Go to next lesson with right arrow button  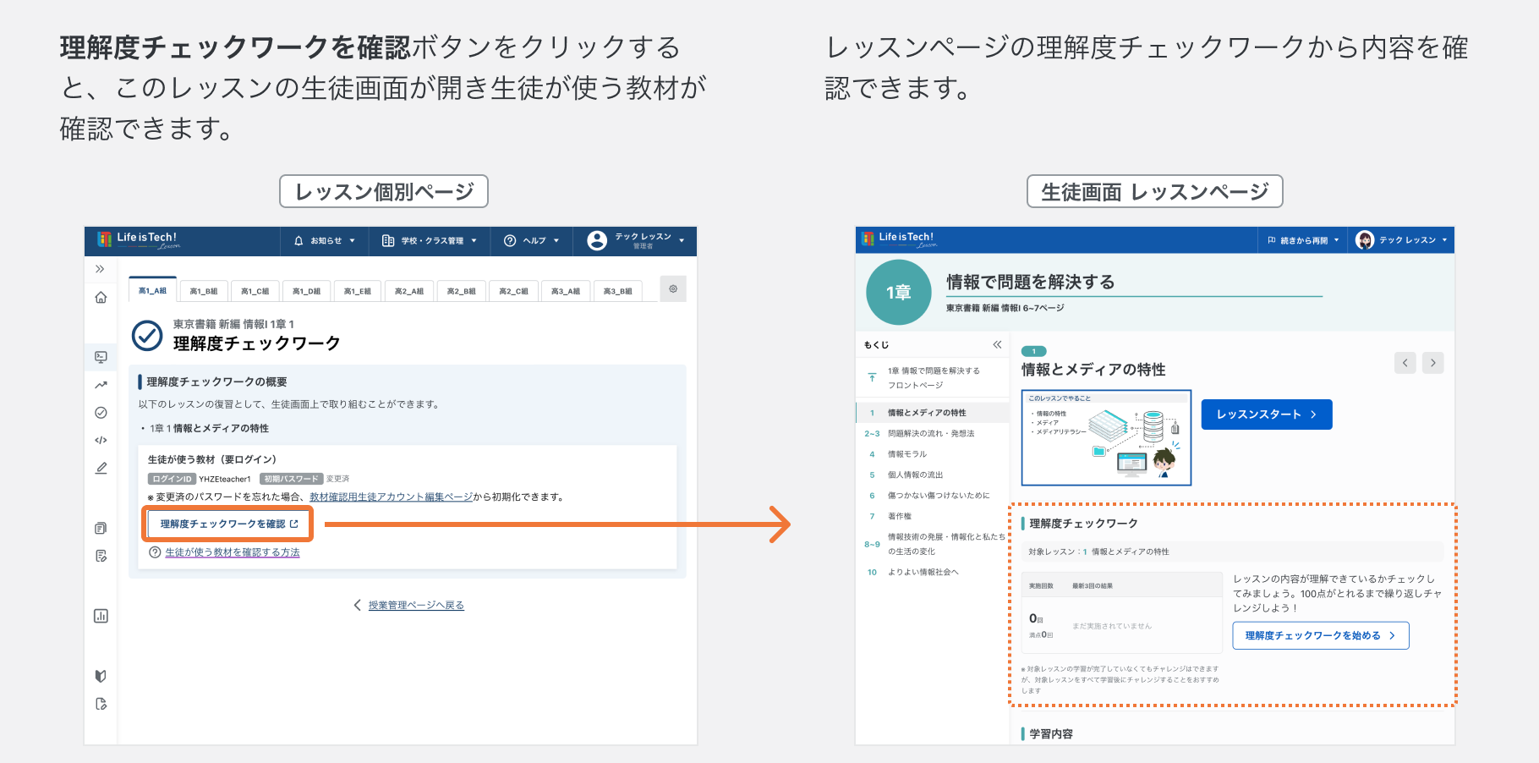tap(1432, 363)
